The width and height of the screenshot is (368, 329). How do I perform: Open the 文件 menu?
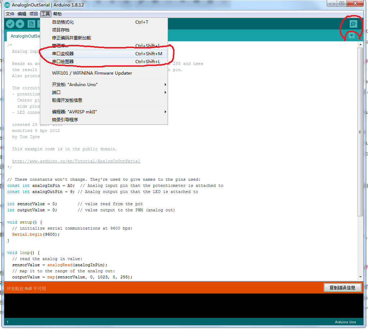point(10,14)
